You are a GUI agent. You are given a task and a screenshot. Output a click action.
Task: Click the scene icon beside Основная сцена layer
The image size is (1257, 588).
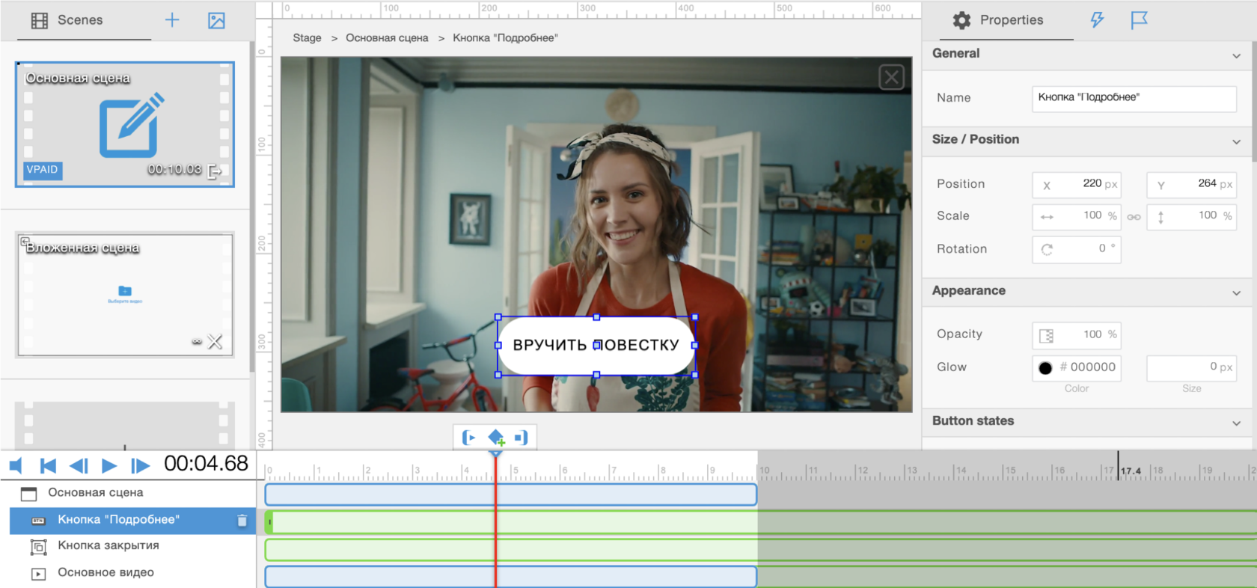pyautogui.click(x=29, y=494)
